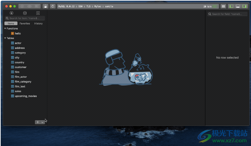Click the structure lines icon in toolbar
Viewport: 251px width, 146px height.
point(37,6)
